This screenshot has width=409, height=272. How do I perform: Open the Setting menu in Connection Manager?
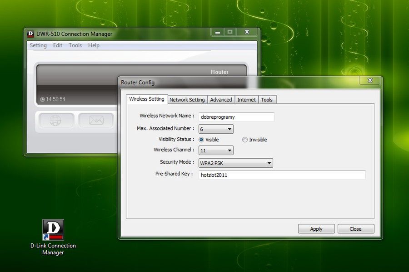(38, 45)
